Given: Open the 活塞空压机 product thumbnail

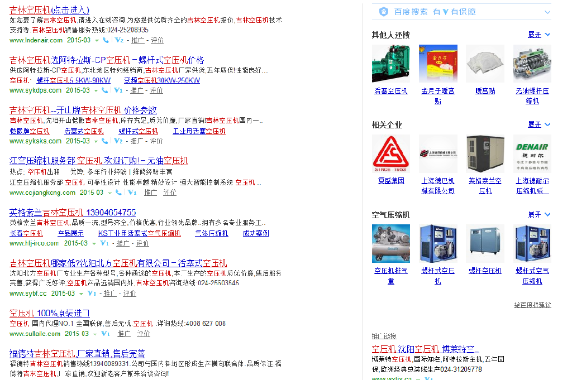Looking at the screenshot, I should point(390,64).
